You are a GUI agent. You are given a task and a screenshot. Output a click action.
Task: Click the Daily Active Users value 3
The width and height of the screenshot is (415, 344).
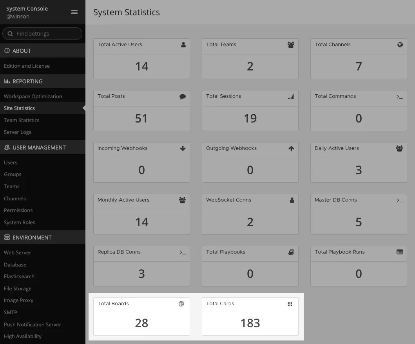(x=359, y=170)
